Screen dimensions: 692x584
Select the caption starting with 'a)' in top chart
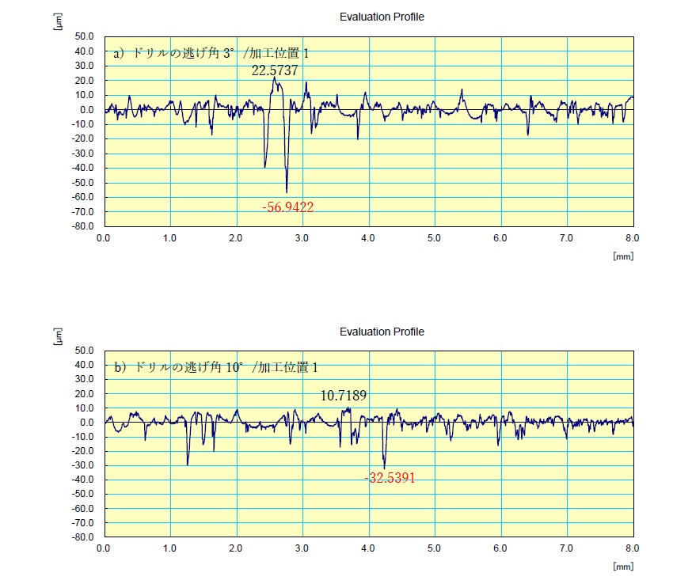(211, 53)
